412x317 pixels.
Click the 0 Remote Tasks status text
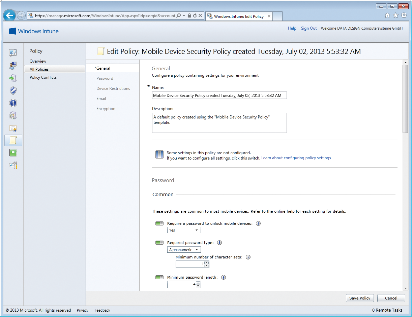click(x=387, y=310)
